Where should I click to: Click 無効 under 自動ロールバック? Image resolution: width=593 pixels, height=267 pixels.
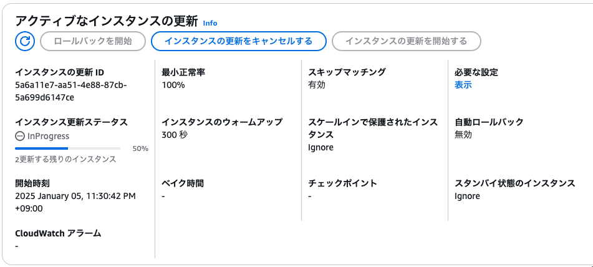tap(463, 135)
